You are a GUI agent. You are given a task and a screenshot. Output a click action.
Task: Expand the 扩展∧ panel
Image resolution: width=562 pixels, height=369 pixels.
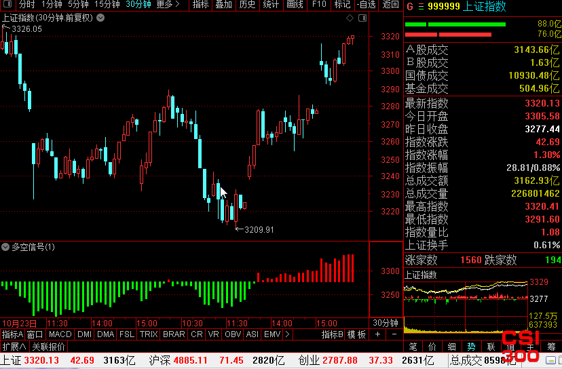point(14,347)
